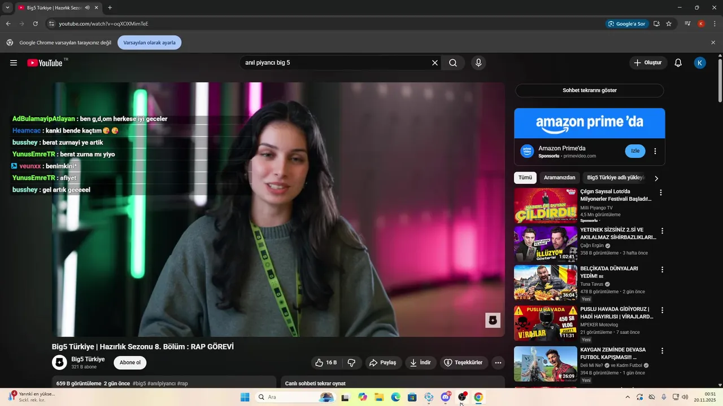This screenshot has height=406, width=723.
Task: Open options for Amazon Prime ad
Action: click(655, 151)
